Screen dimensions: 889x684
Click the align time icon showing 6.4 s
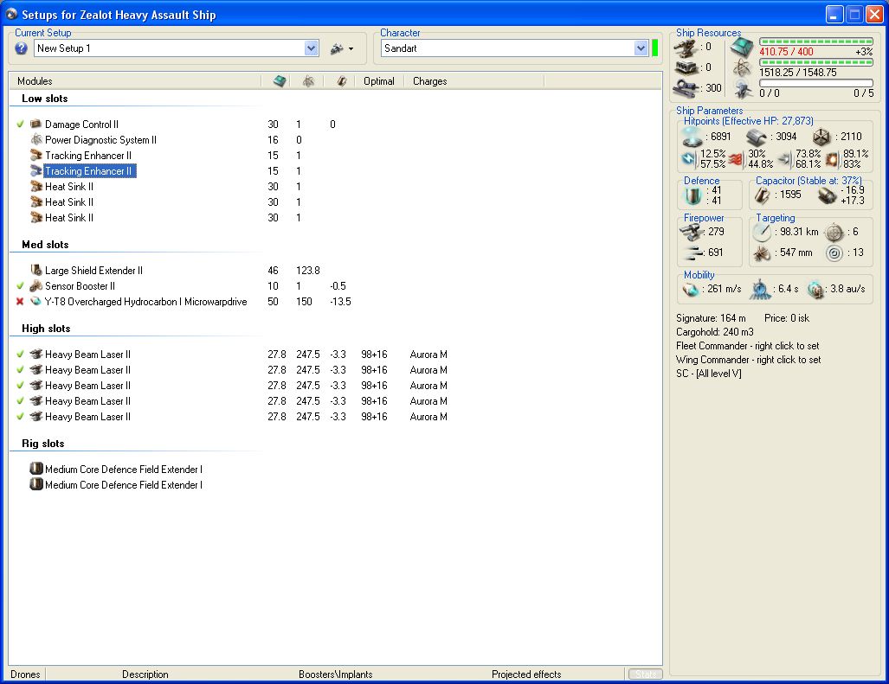pos(760,290)
